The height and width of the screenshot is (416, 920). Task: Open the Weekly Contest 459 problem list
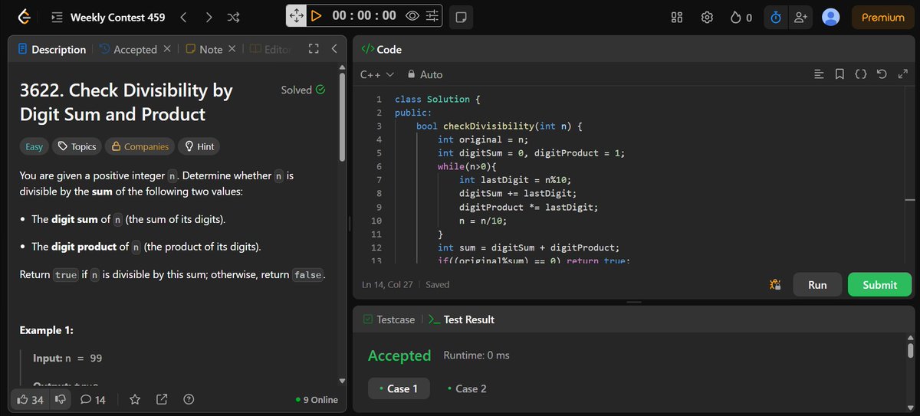click(108, 17)
